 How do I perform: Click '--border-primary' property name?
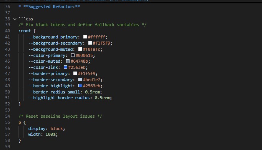48,73
